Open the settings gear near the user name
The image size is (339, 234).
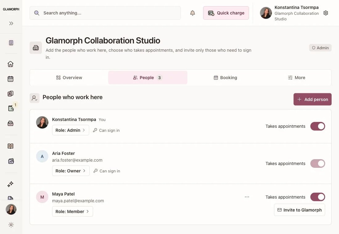coord(326,13)
